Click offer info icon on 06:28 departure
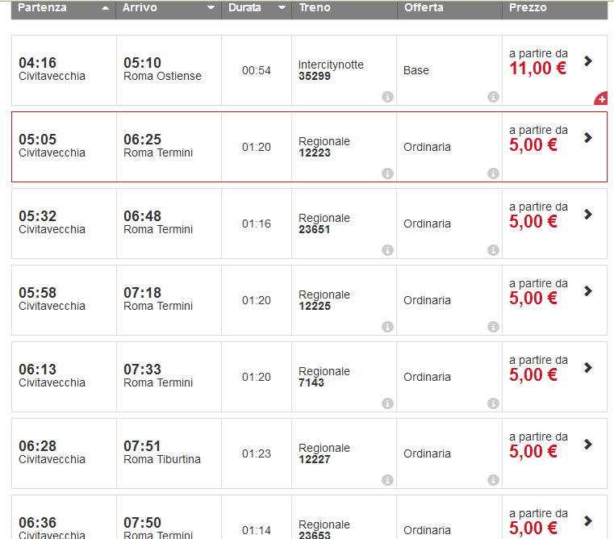The image size is (614, 539). tap(493, 480)
